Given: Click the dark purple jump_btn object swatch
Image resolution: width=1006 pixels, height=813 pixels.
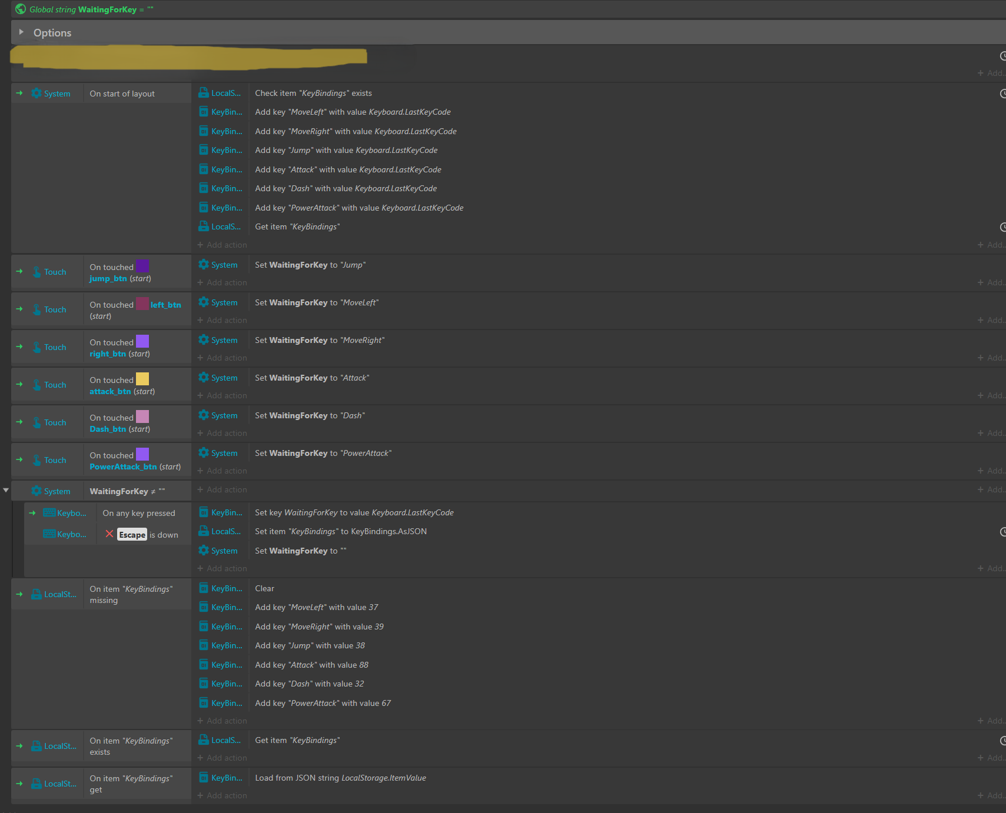Looking at the screenshot, I should tap(142, 266).
